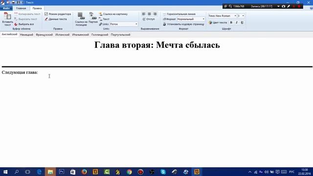Select the Английский language tab

tap(9, 34)
